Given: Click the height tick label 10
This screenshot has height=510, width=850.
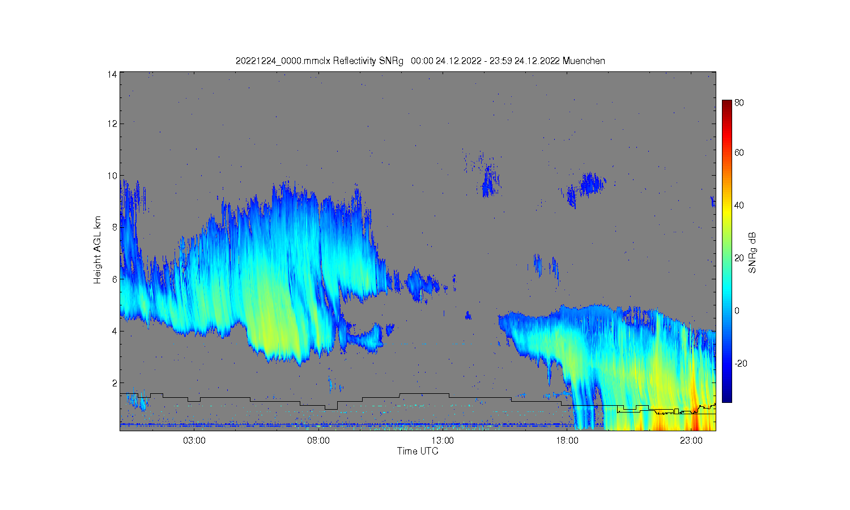Looking at the screenshot, I should [x=112, y=176].
